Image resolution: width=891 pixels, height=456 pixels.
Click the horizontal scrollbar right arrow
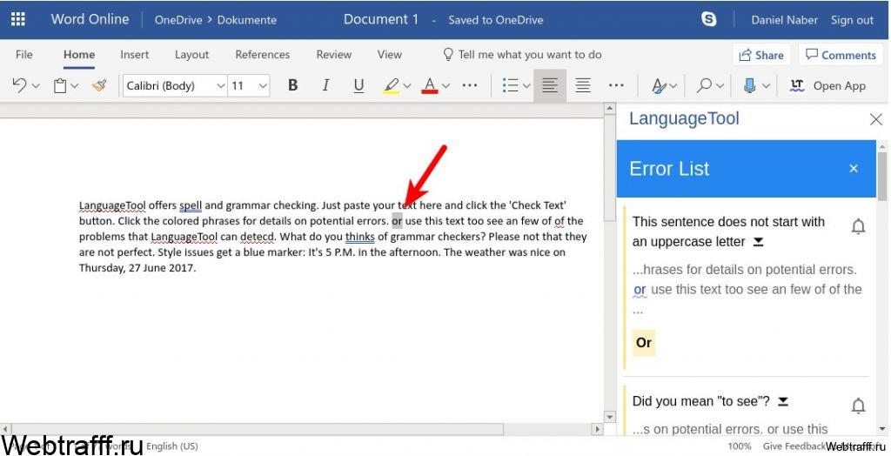click(x=597, y=429)
